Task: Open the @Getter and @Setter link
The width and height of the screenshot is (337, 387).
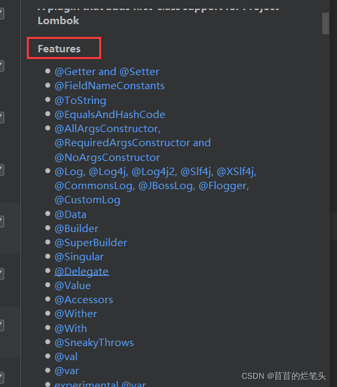Action: (x=107, y=72)
